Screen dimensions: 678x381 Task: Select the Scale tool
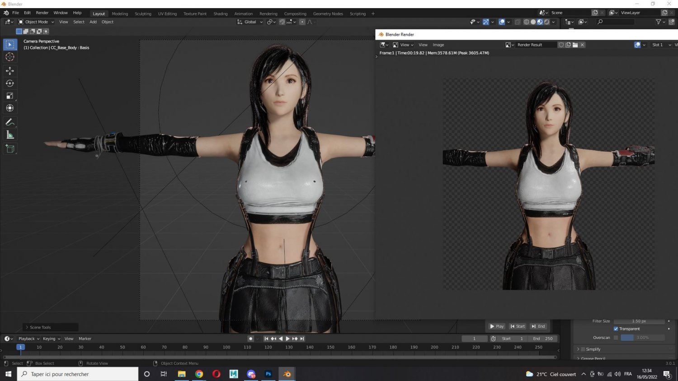pos(10,96)
